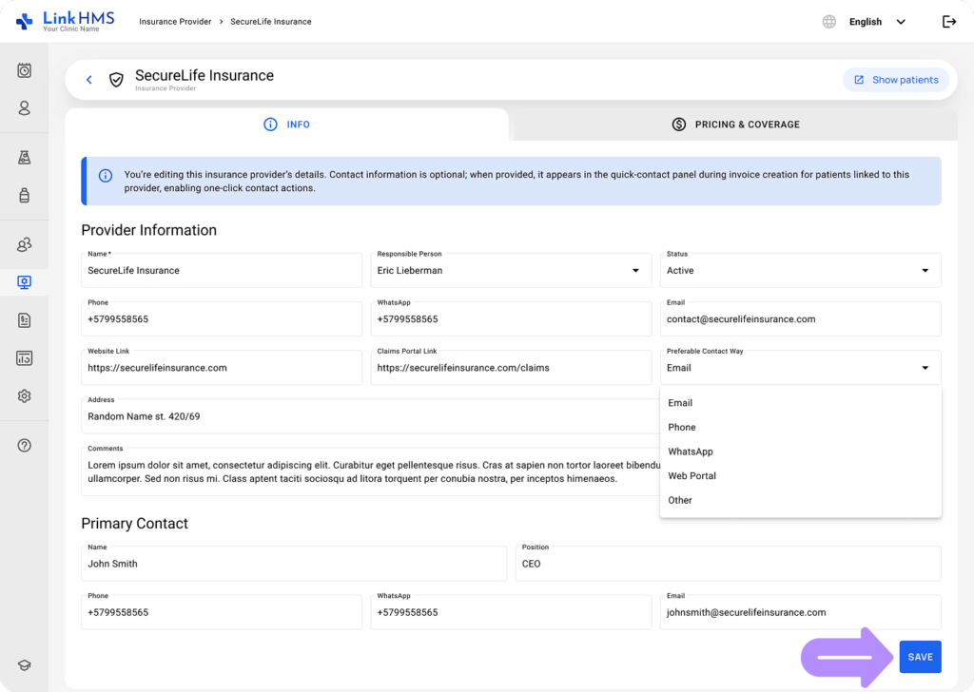This screenshot has height=692, width=974.
Task: Click Insurance Provider breadcrumb link
Action: [x=175, y=22]
